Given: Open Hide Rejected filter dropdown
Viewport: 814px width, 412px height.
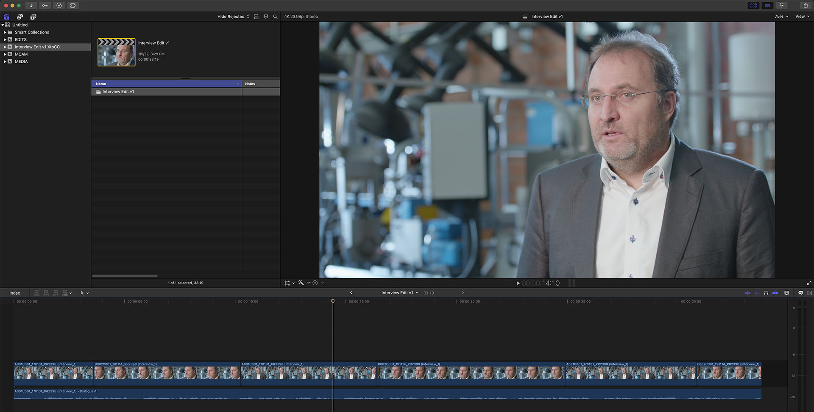Looking at the screenshot, I should pyautogui.click(x=233, y=17).
